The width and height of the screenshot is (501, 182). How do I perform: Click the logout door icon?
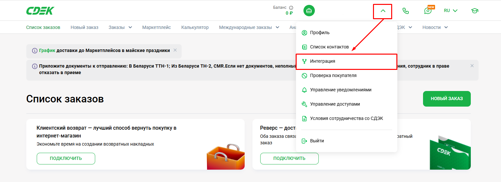coord(304,141)
